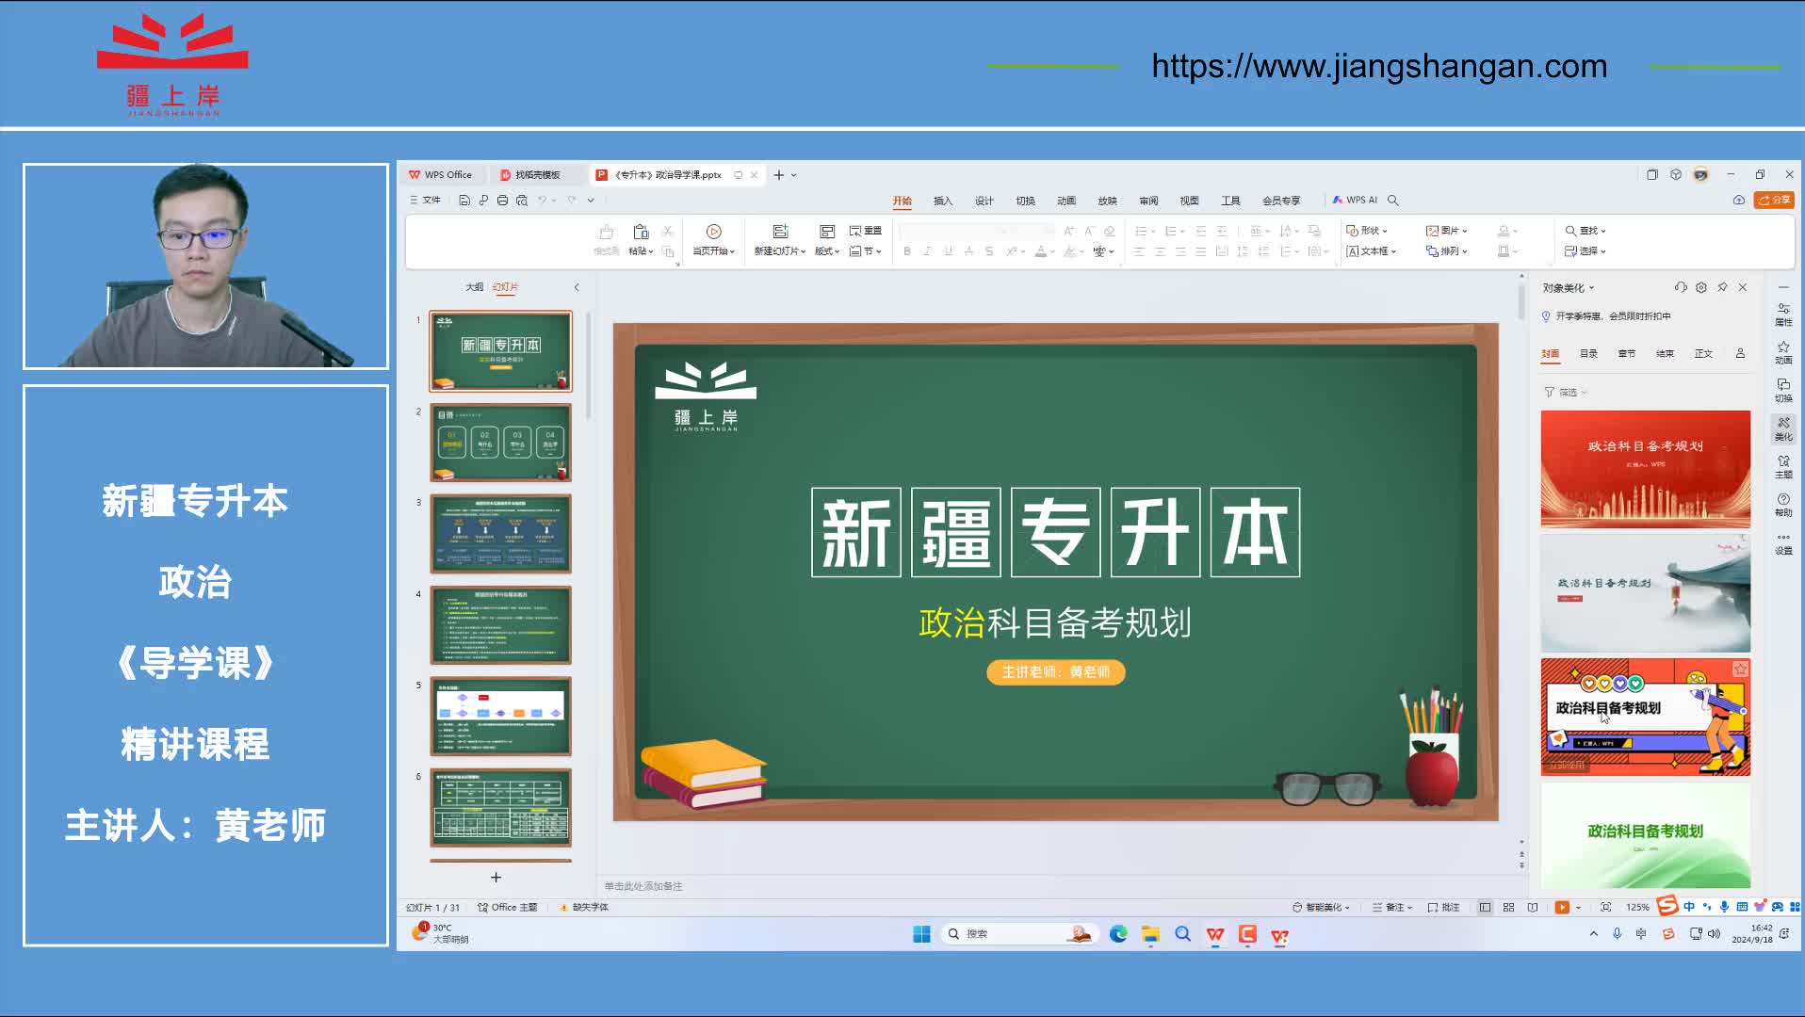Open Microsoft Edge from taskbar

[1118, 934]
